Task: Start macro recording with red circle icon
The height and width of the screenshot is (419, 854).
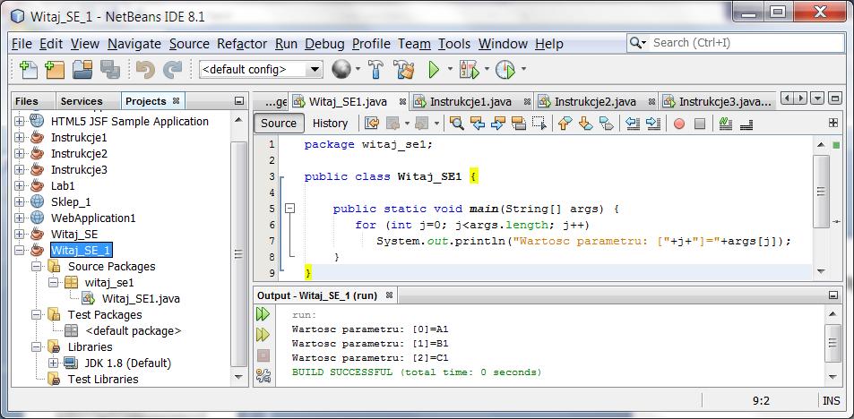Action: (679, 124)
